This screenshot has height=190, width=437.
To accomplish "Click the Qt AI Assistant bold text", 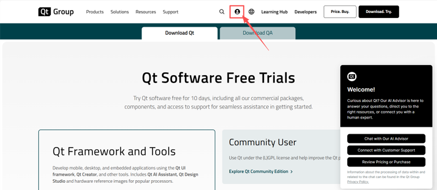I will [x=163, y=175].
